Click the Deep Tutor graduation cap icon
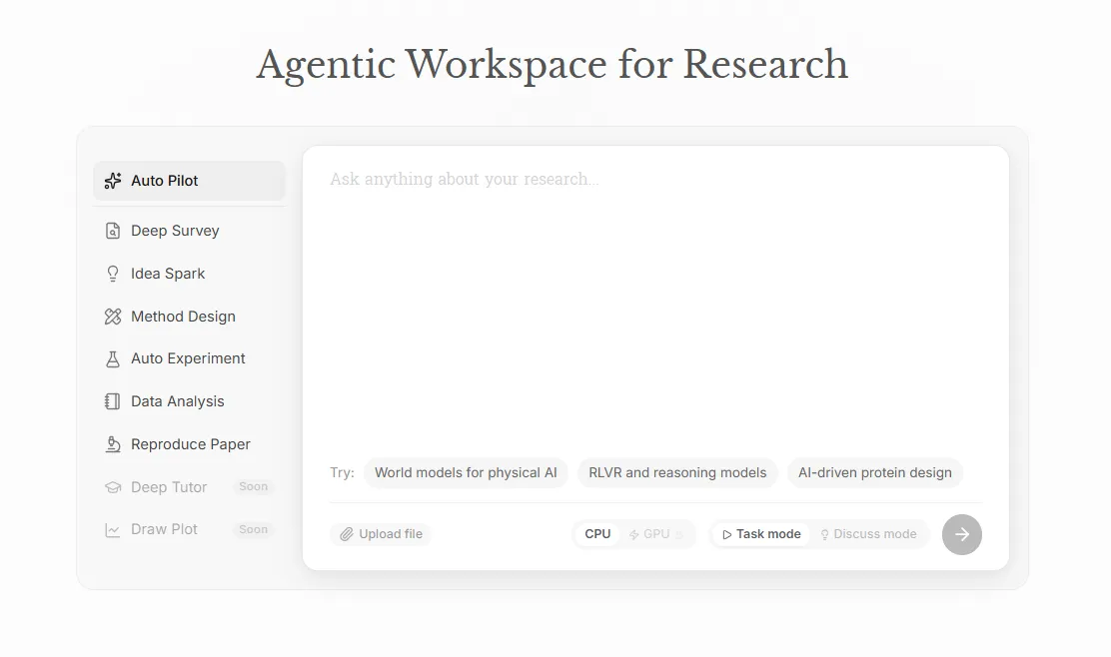The width and height of the screenshot is (1111, 657). (x=113, y=487)
